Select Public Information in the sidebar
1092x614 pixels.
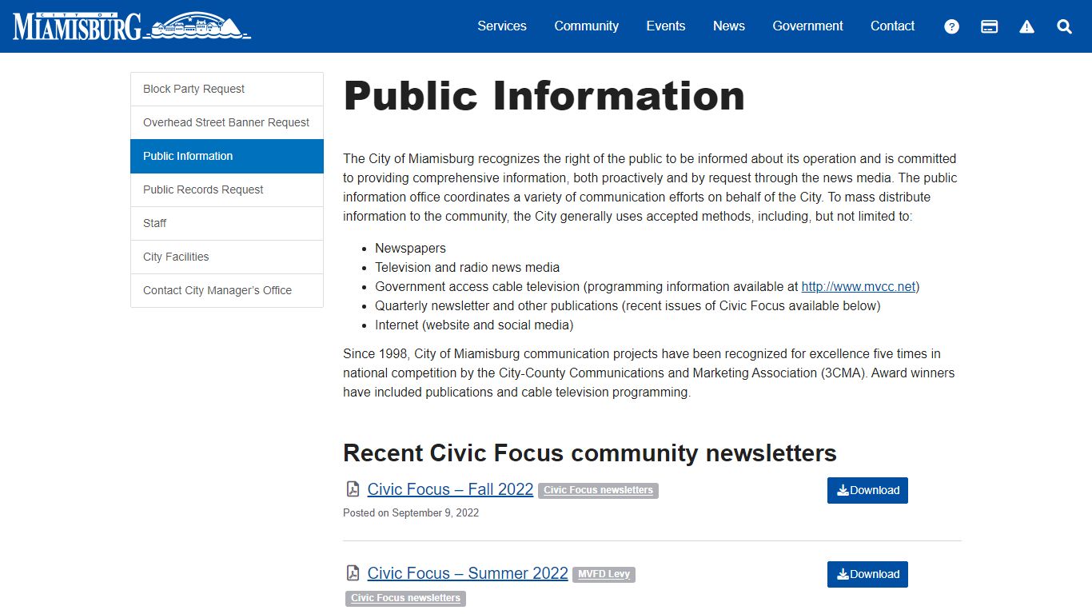[x=227, y=156]
